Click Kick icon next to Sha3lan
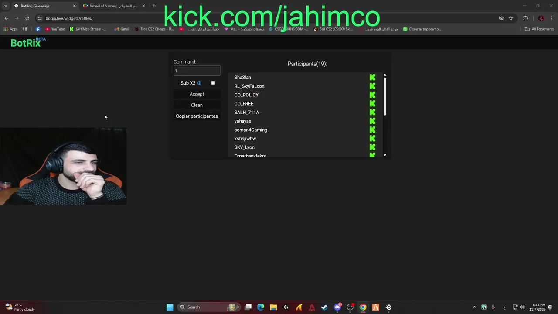 [x=372, y=77]
